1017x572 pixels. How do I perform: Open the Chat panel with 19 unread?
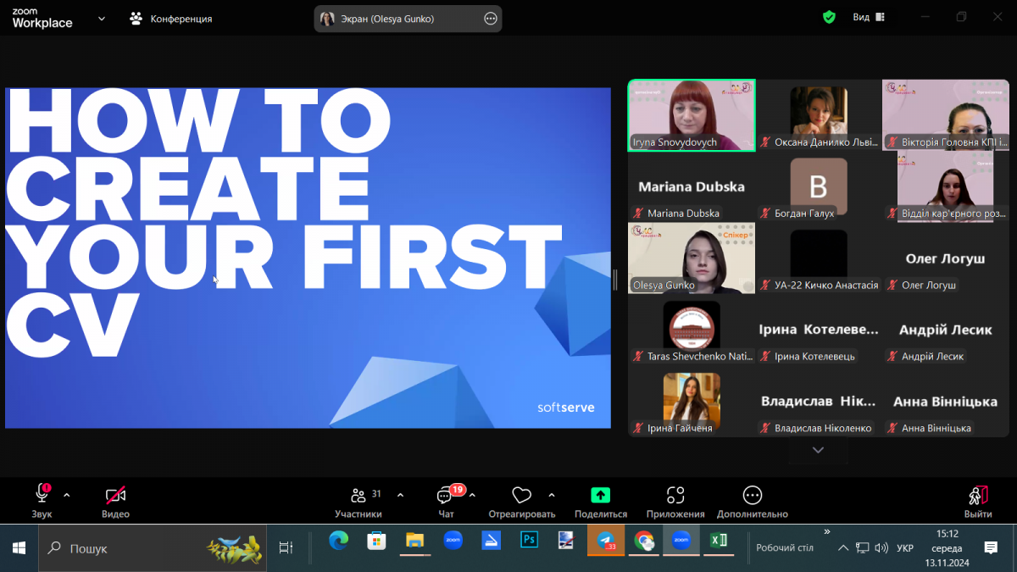pos(445,496)
